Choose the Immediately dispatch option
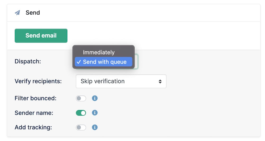 point(99,52)
